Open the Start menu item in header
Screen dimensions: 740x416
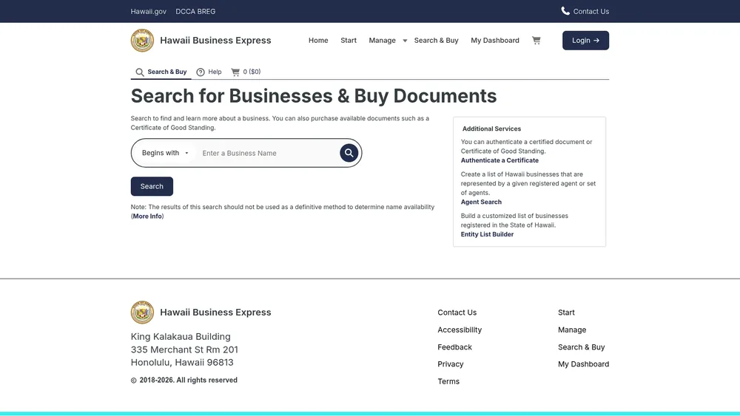click(349, 41)
